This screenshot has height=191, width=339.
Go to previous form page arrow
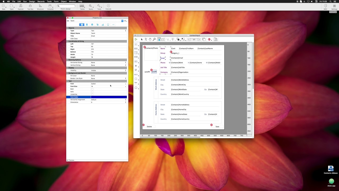click(189, 40)
